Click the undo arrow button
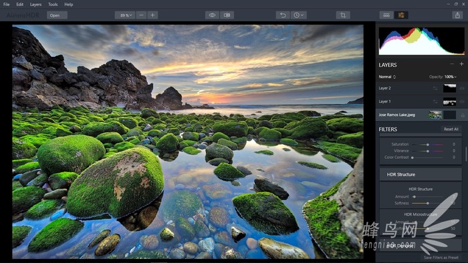This screenshot has height=263, width=468. point(283,15)
